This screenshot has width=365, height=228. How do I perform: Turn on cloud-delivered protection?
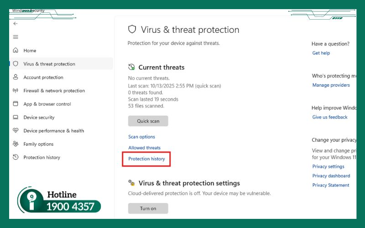[148, 208]
